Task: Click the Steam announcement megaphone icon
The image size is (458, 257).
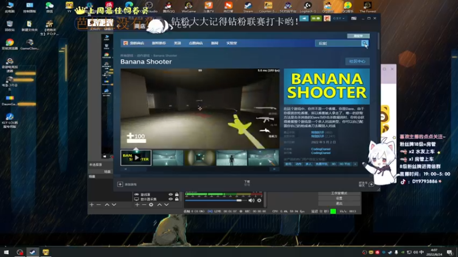Action: click(x=304, y=18)
